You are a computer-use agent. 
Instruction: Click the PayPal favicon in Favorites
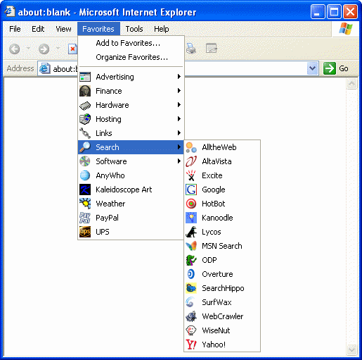pos(85,218)
